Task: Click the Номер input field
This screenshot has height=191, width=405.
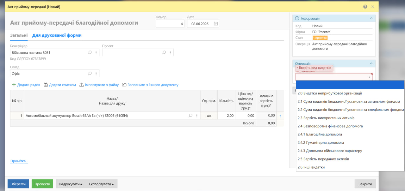Action: click(x=170, y=24)
